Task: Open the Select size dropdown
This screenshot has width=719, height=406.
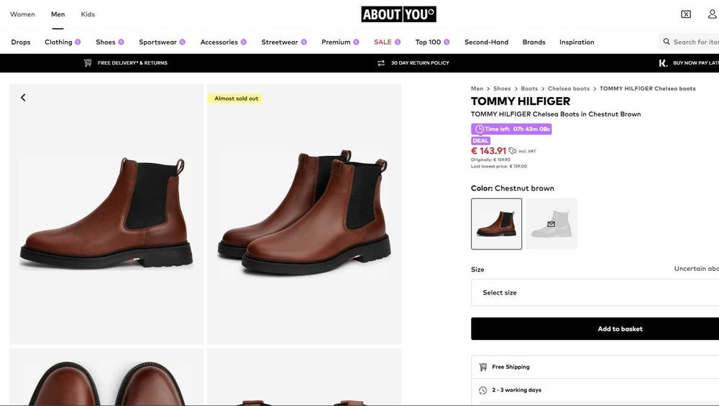Action: 595,292
